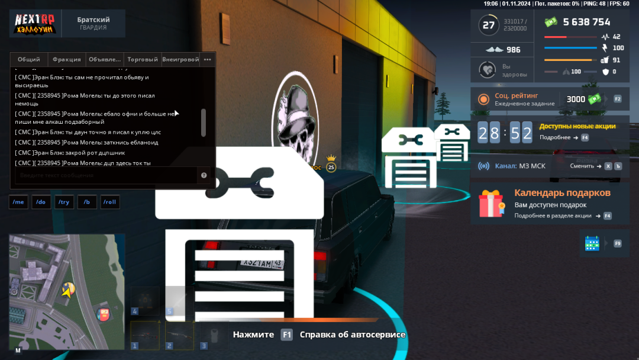This screenshot has width=639, height=360.
Task: Click the orange Соц. рейтинг circle icon
Action: [x=483, y=99]
